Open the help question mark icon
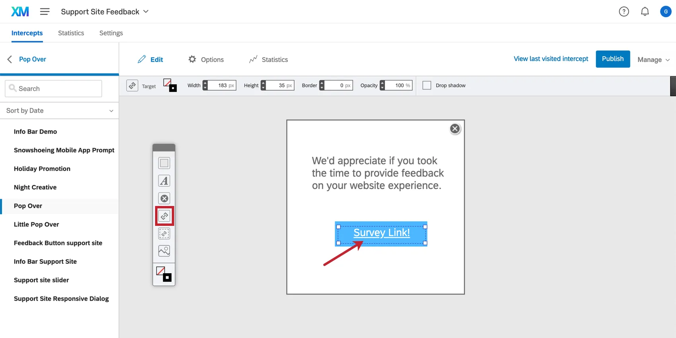676x338 pixels. (x=624, y=12)
